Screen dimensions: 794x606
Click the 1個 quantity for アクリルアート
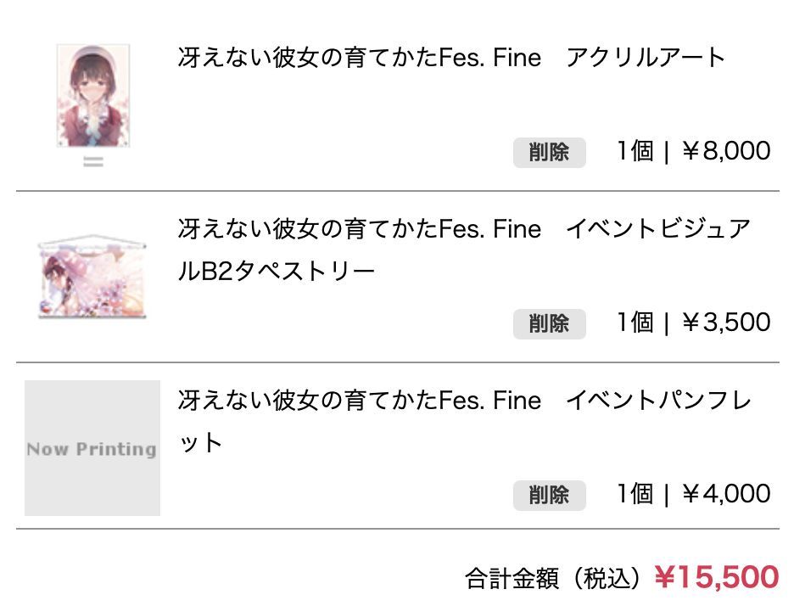[x=635, y=152]
